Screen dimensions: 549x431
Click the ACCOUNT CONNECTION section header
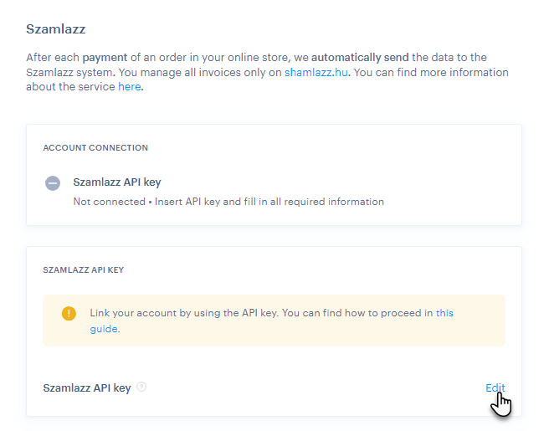(x=95, y=147)
